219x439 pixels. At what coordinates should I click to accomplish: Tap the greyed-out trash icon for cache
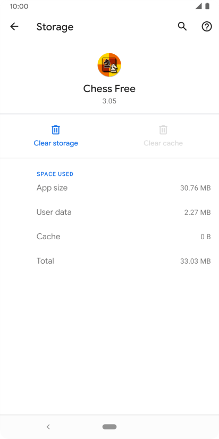coord(163,129)
